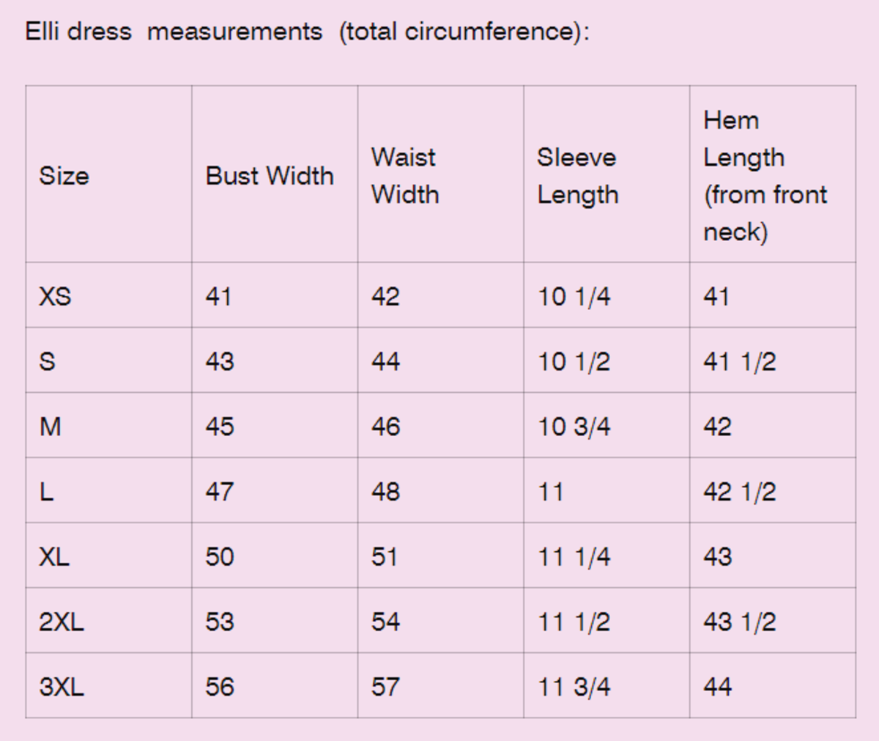Select hem length 43 1/2 for 2XL
Viewport: 879px width, 741px height.
[740, 622]
